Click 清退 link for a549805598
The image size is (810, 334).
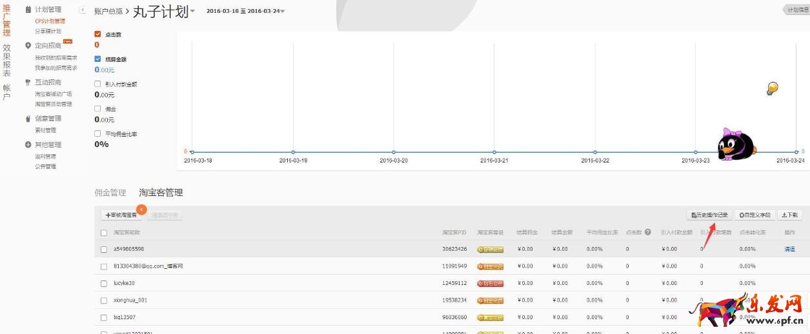pyautogui.click(x=789, y=249)
